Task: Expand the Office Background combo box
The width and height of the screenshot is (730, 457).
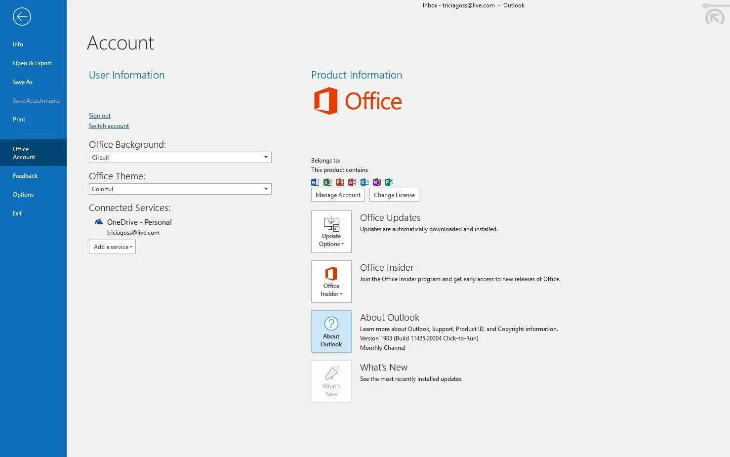Action: tap(180, 158)
